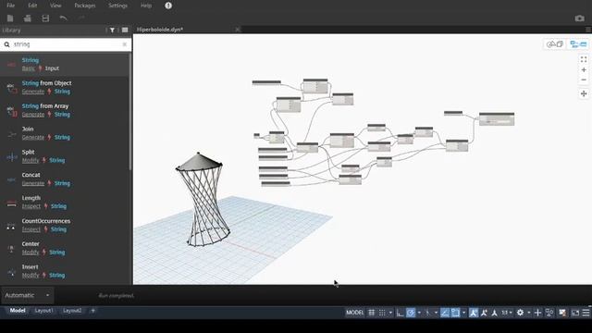The image size is (592, 333).
Task: Add a new layout tab
Action: tap(92, 311)
